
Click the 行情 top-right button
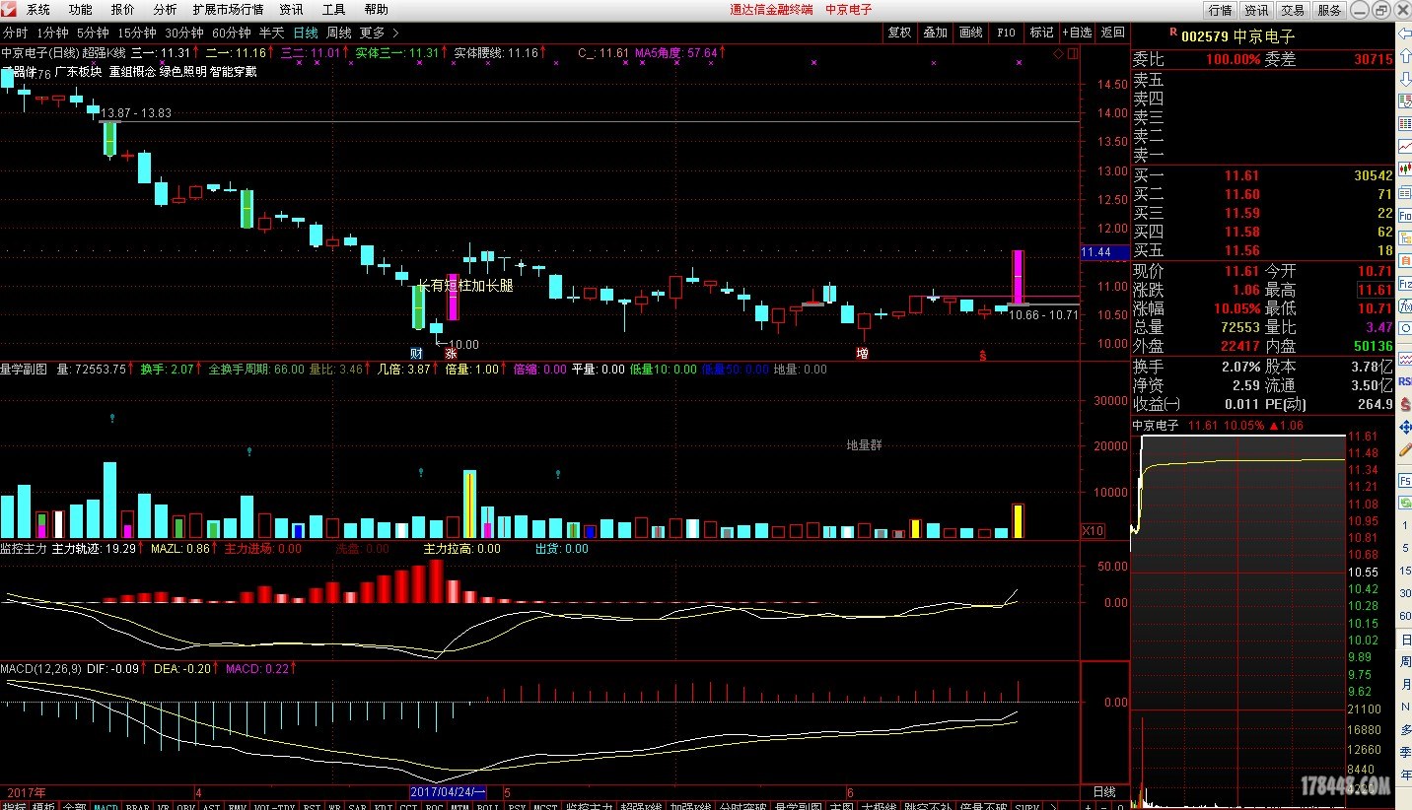[1221, 10]
